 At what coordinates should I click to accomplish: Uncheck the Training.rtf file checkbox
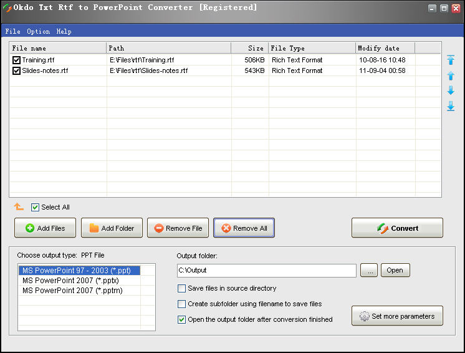pyautogui.click(x=16, y=60)
